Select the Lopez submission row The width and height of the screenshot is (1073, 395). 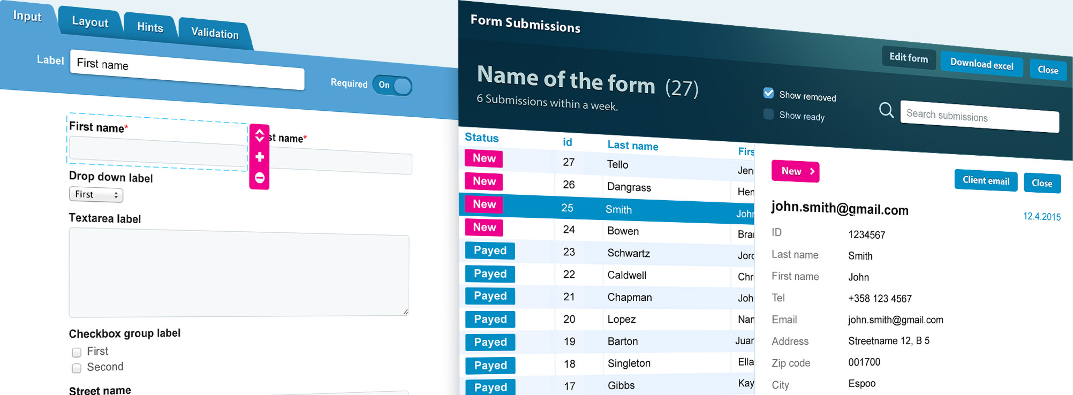[x=607, y=319]
